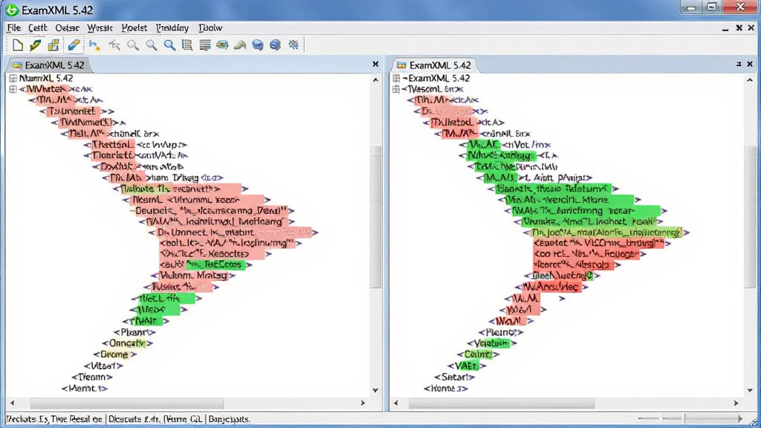Click the left pane horizontal scrollbar thumb

coord(126,403)
